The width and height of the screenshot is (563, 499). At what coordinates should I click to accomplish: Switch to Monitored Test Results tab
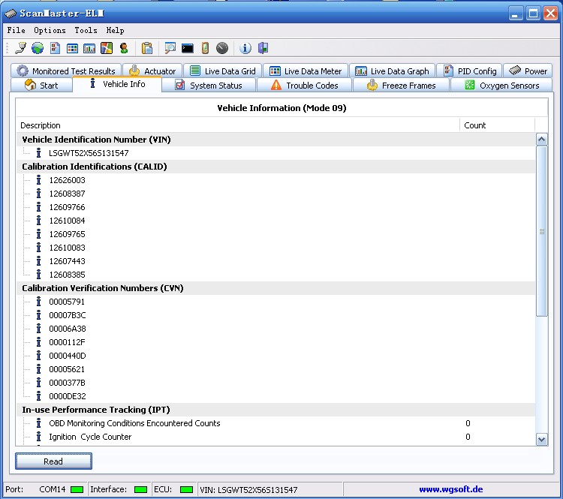[66, 71]
